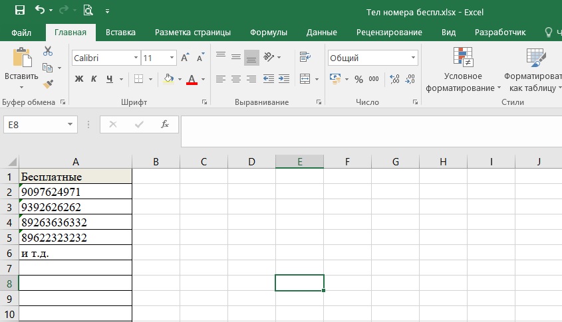Click the Wrap Text icon
Screen dimensions: 562x322
305,57
